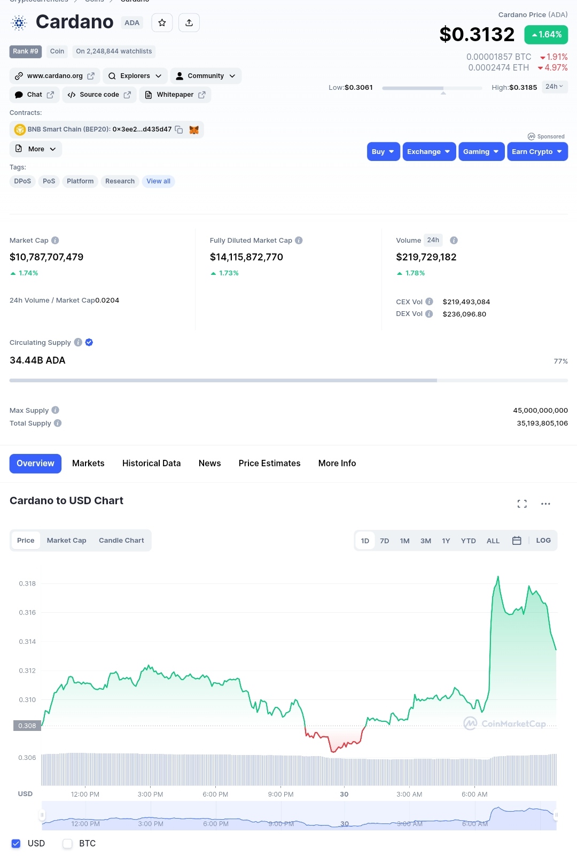Open the News tab
577x863 pixels.
(x=209, y=464)
